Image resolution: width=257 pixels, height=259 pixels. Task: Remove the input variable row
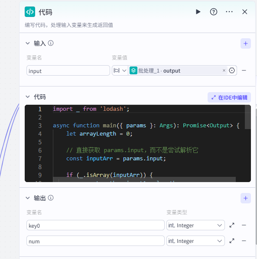click(244, 70)
